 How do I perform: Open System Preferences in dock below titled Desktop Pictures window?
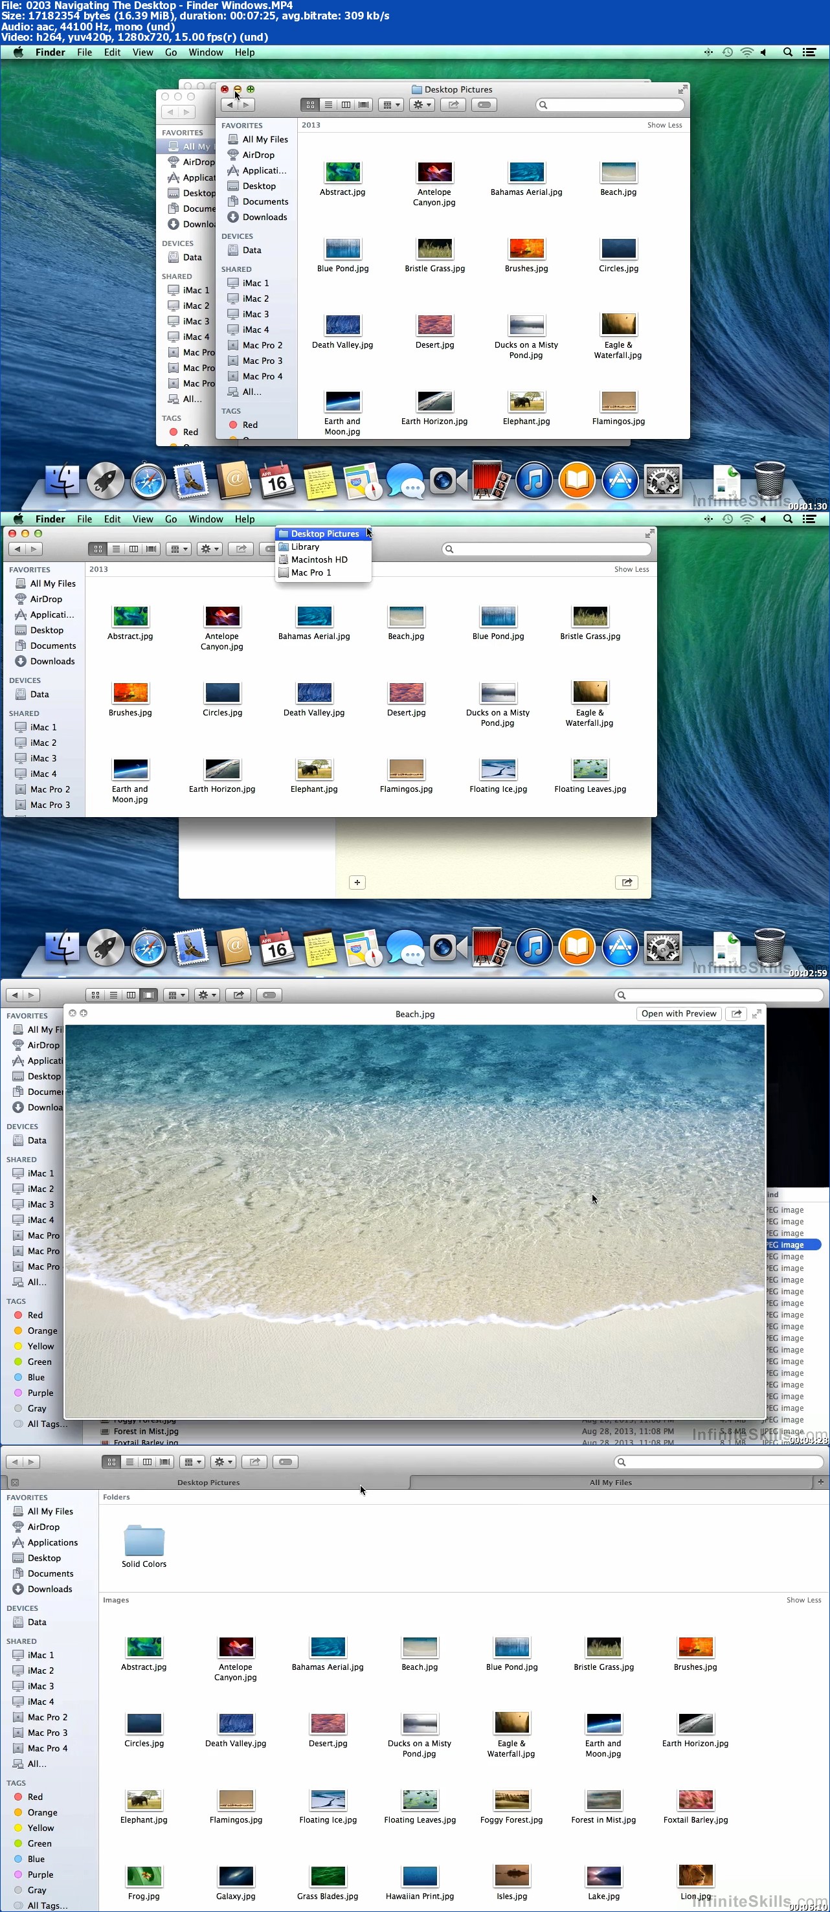(662, 480)
